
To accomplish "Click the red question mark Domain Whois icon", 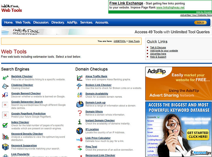I will [x=80, y=113].
